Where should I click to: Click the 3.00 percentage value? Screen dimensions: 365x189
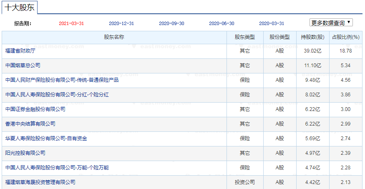point(346,109)
